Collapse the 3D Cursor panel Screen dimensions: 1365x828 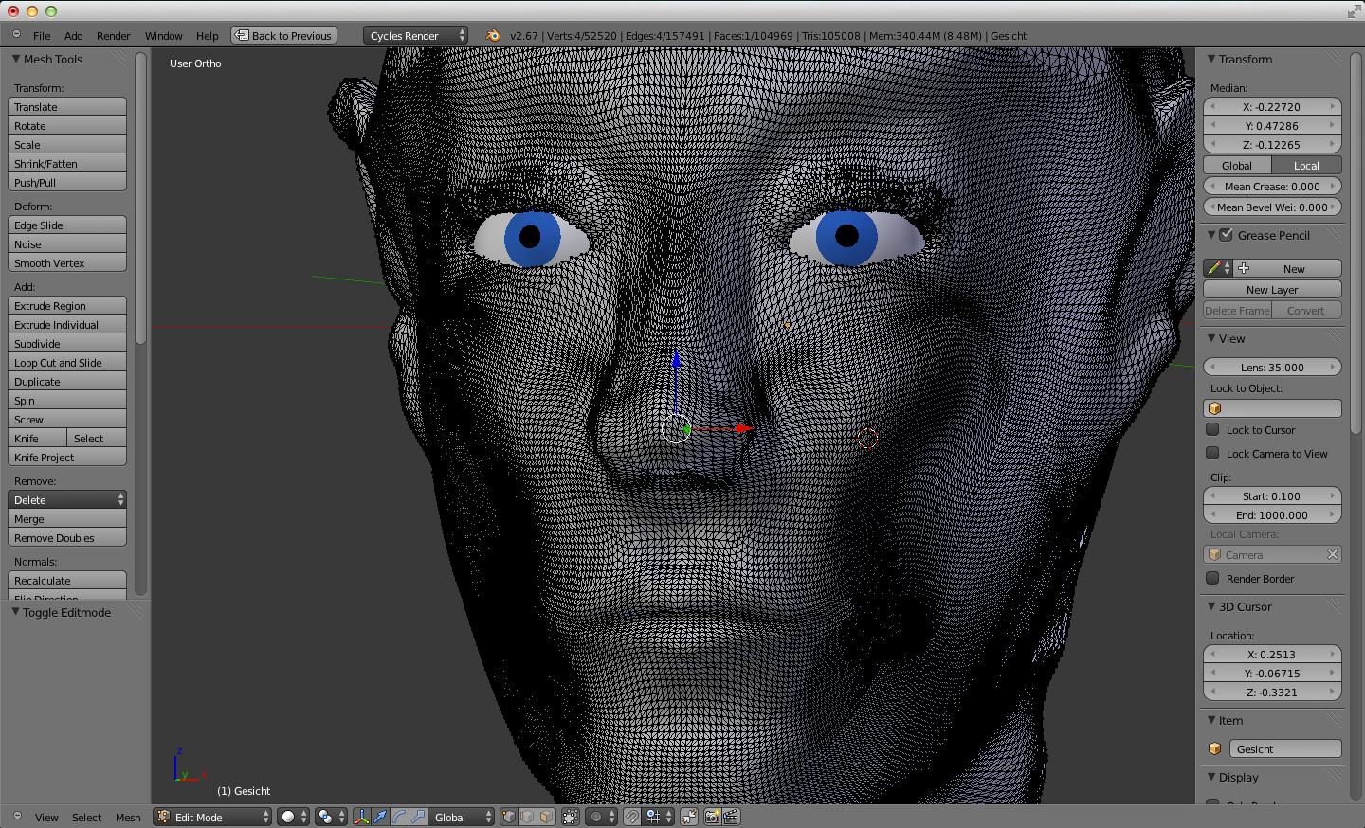click(x=1211, y=606)
